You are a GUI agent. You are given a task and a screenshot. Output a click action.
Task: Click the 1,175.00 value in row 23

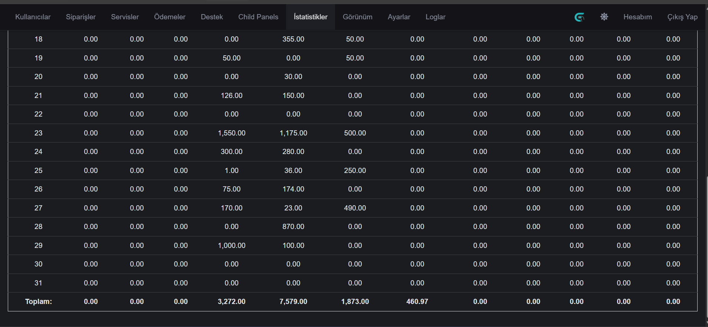(x=293, y=133)
